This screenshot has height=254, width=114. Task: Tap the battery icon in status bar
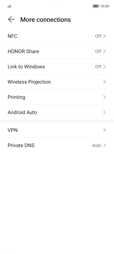[x=96, y=6]
